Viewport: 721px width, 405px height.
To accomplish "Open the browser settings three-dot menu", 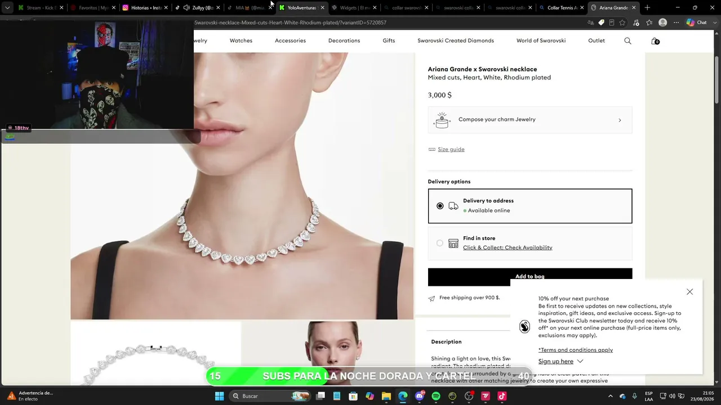I will pyautogui.click(x=676, y=22).
